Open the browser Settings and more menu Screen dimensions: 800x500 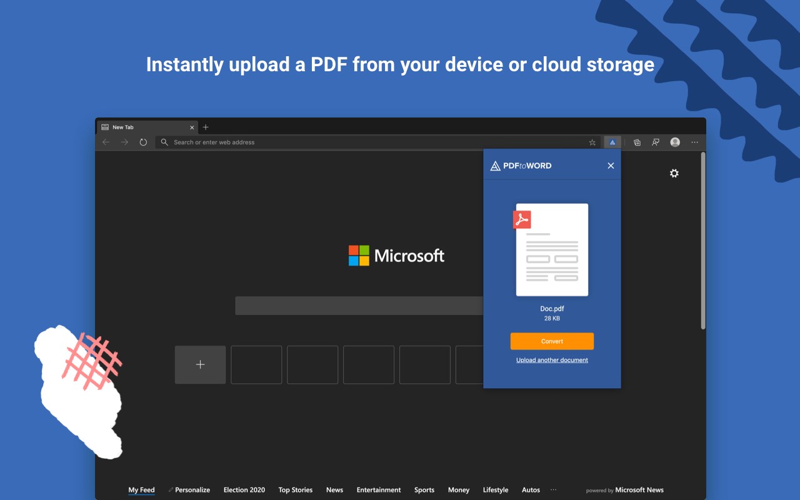[694, 142]
